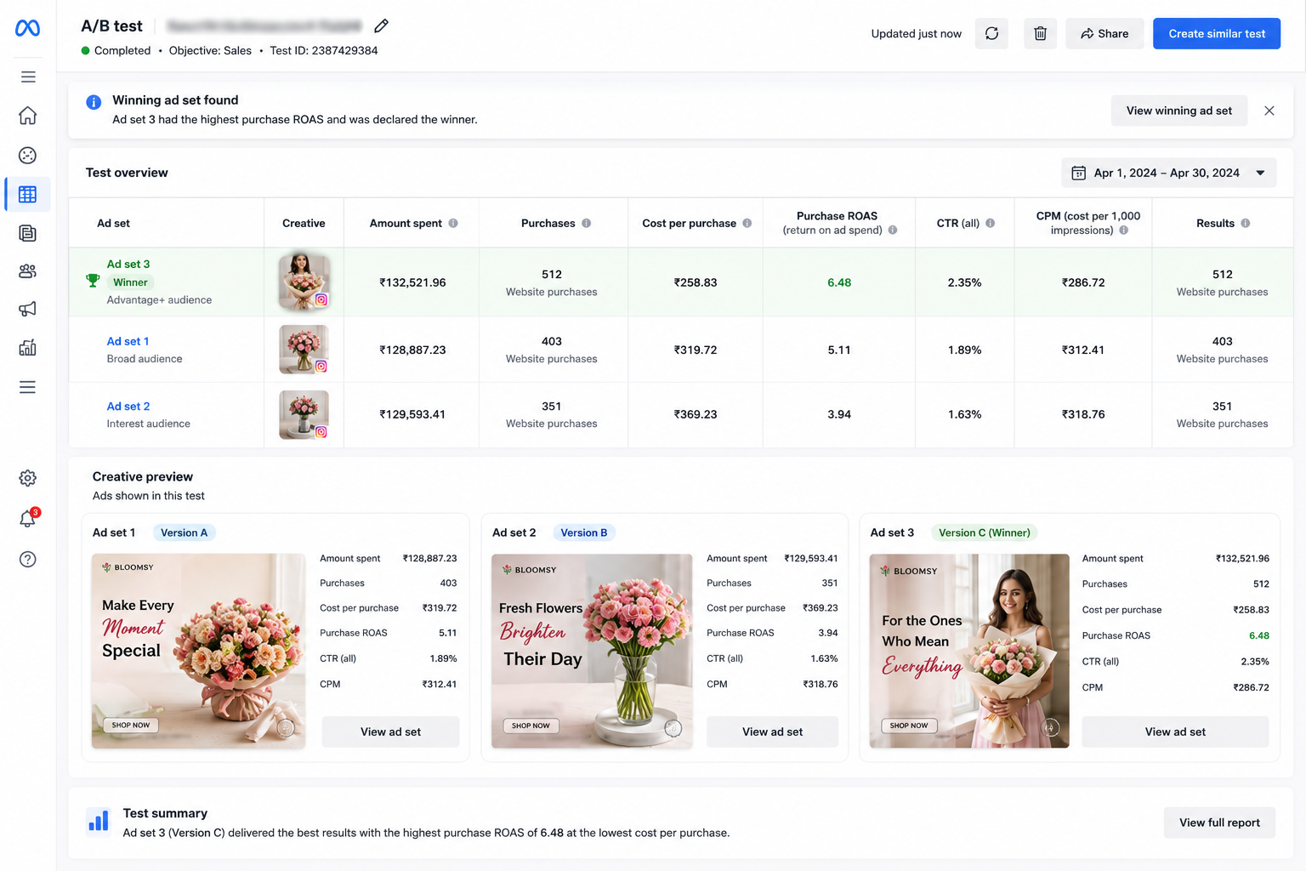The image size is (1306, 871).
Task: Click the blue info icon in the banner
Action: (x=94, y=102)
